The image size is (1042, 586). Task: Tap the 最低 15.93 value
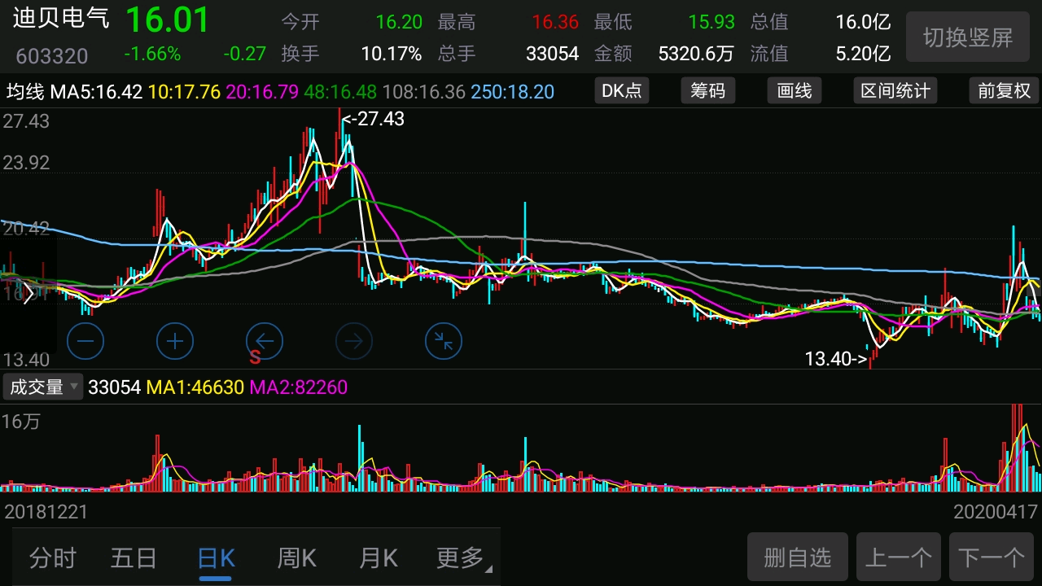point(711,22)
